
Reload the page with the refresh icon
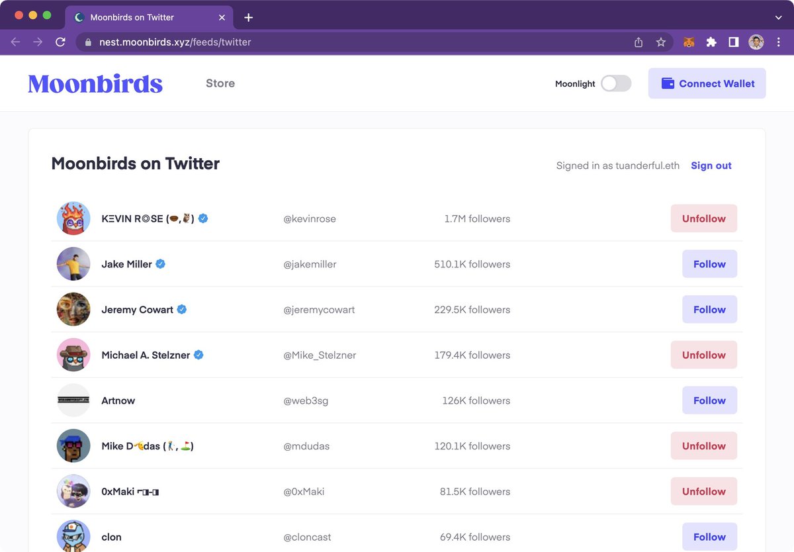tap(60, 42)
